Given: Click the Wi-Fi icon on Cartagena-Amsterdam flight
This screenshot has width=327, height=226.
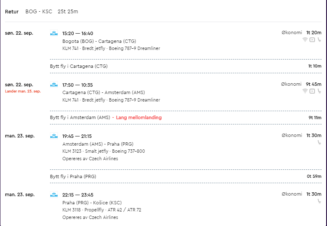Looking at the screenshot, I should (305, 91).
